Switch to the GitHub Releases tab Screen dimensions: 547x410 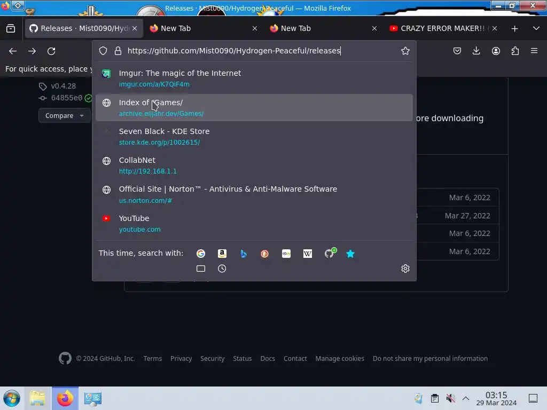(x=84, y=28)
